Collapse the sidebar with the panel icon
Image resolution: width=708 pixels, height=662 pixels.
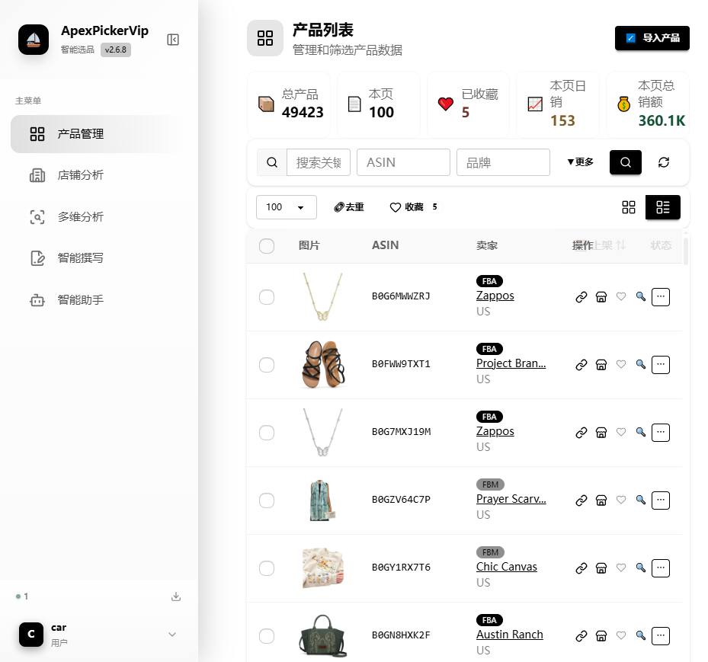(x=173, y=40)
